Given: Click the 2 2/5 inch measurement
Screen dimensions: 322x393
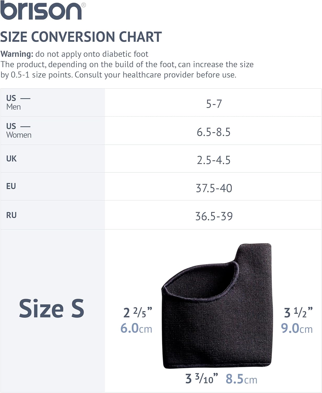Looking at the screenshot, I should 138,312.
